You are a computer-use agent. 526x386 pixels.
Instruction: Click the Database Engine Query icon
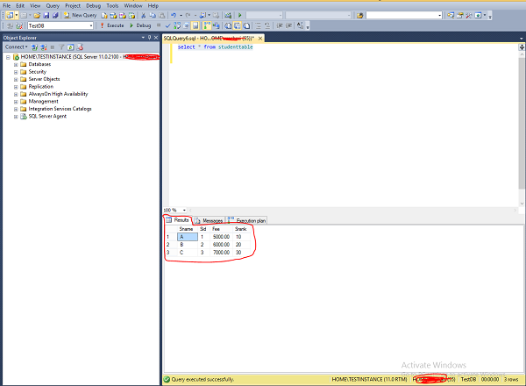tap(104, 15)
